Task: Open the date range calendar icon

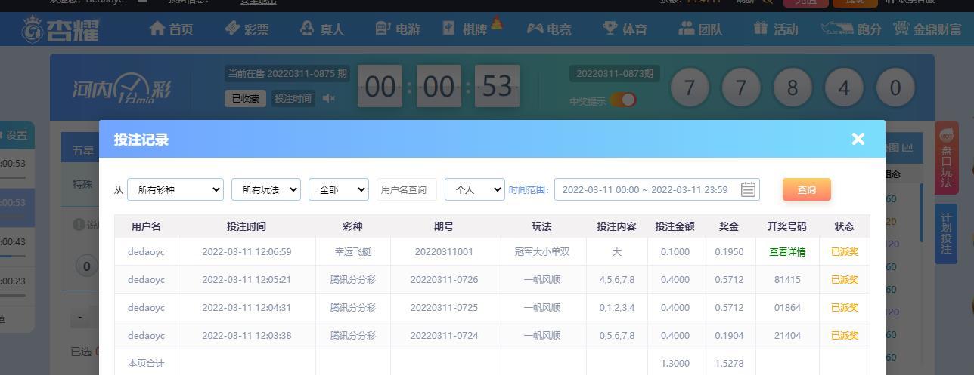Action: coord(748,189)
